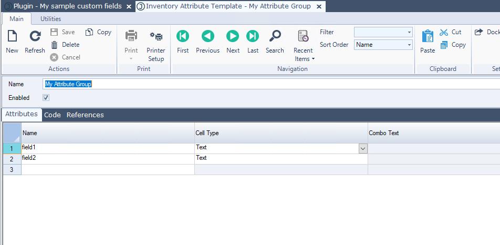Close the Plugin sample custom fields tab
Screen dimensions: 500x245
click(x=129, y=6)
